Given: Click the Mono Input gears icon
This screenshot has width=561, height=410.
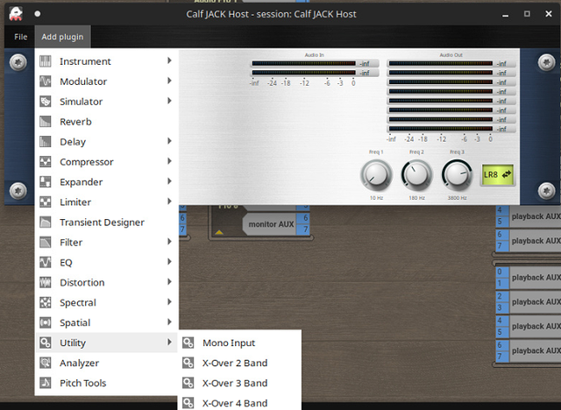Looking at the screenshot, I should tap(188, 343).
